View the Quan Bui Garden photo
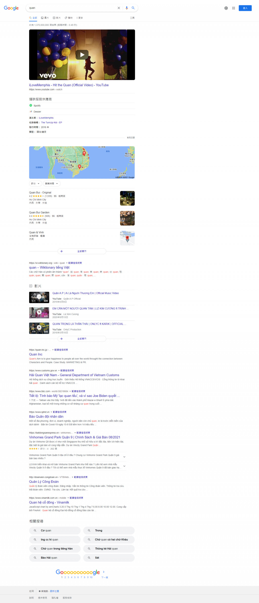 tap(127, 218)
